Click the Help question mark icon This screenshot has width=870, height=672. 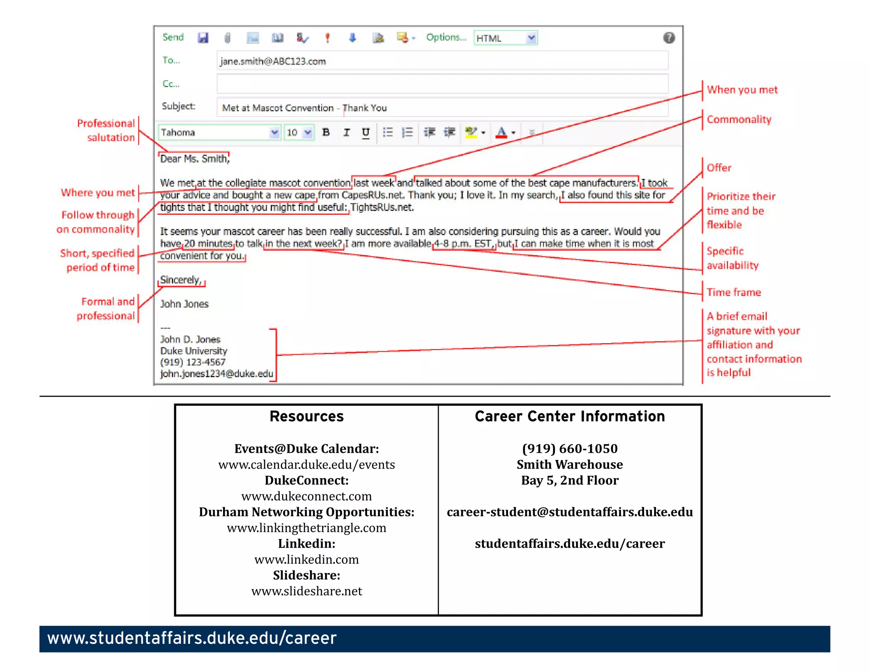point(669,38)
